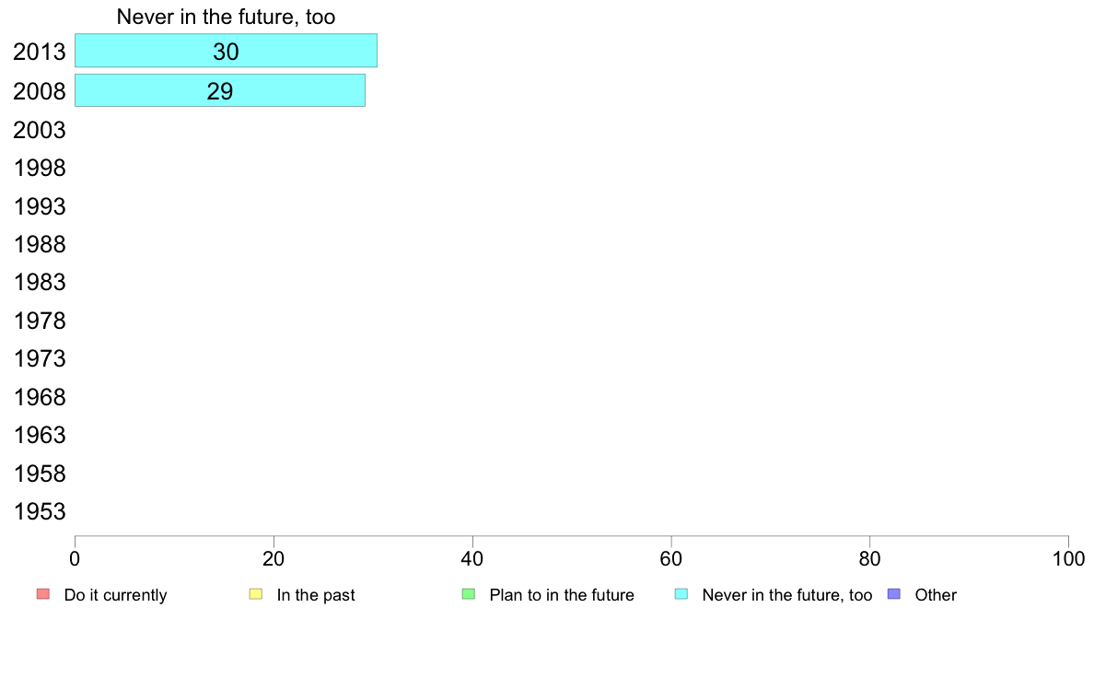Click the 1983 year label

39,283
